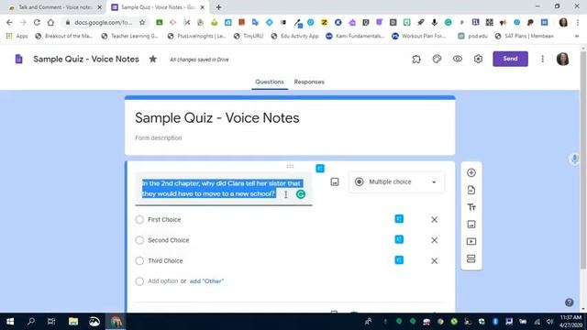Preview the form with the eye icon
The width and height of the screenshot is (587, 330).
[458, 59]
